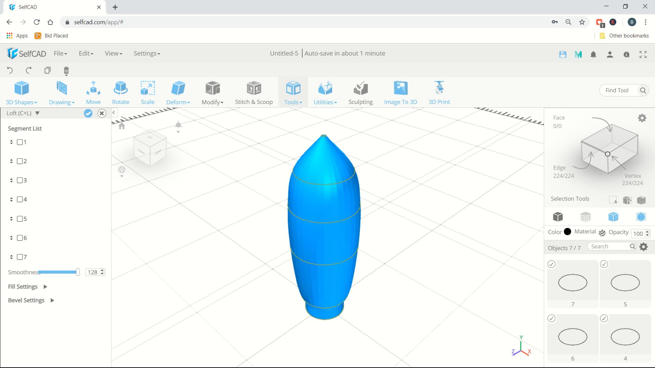
Task: Cancel the Loft operation
Action: click(102, 113)
